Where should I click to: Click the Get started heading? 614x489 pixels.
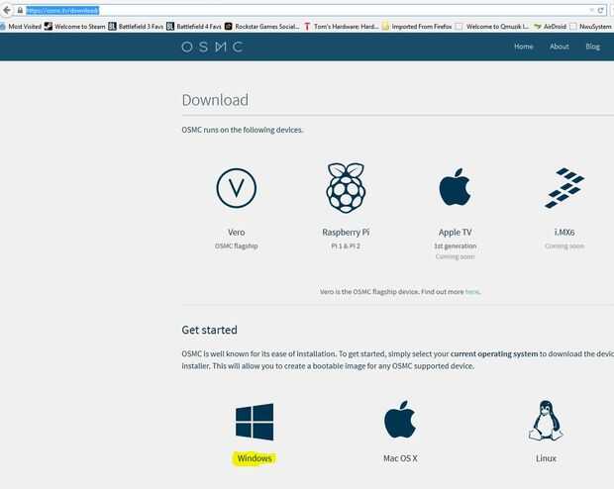[x=210, y=330]
